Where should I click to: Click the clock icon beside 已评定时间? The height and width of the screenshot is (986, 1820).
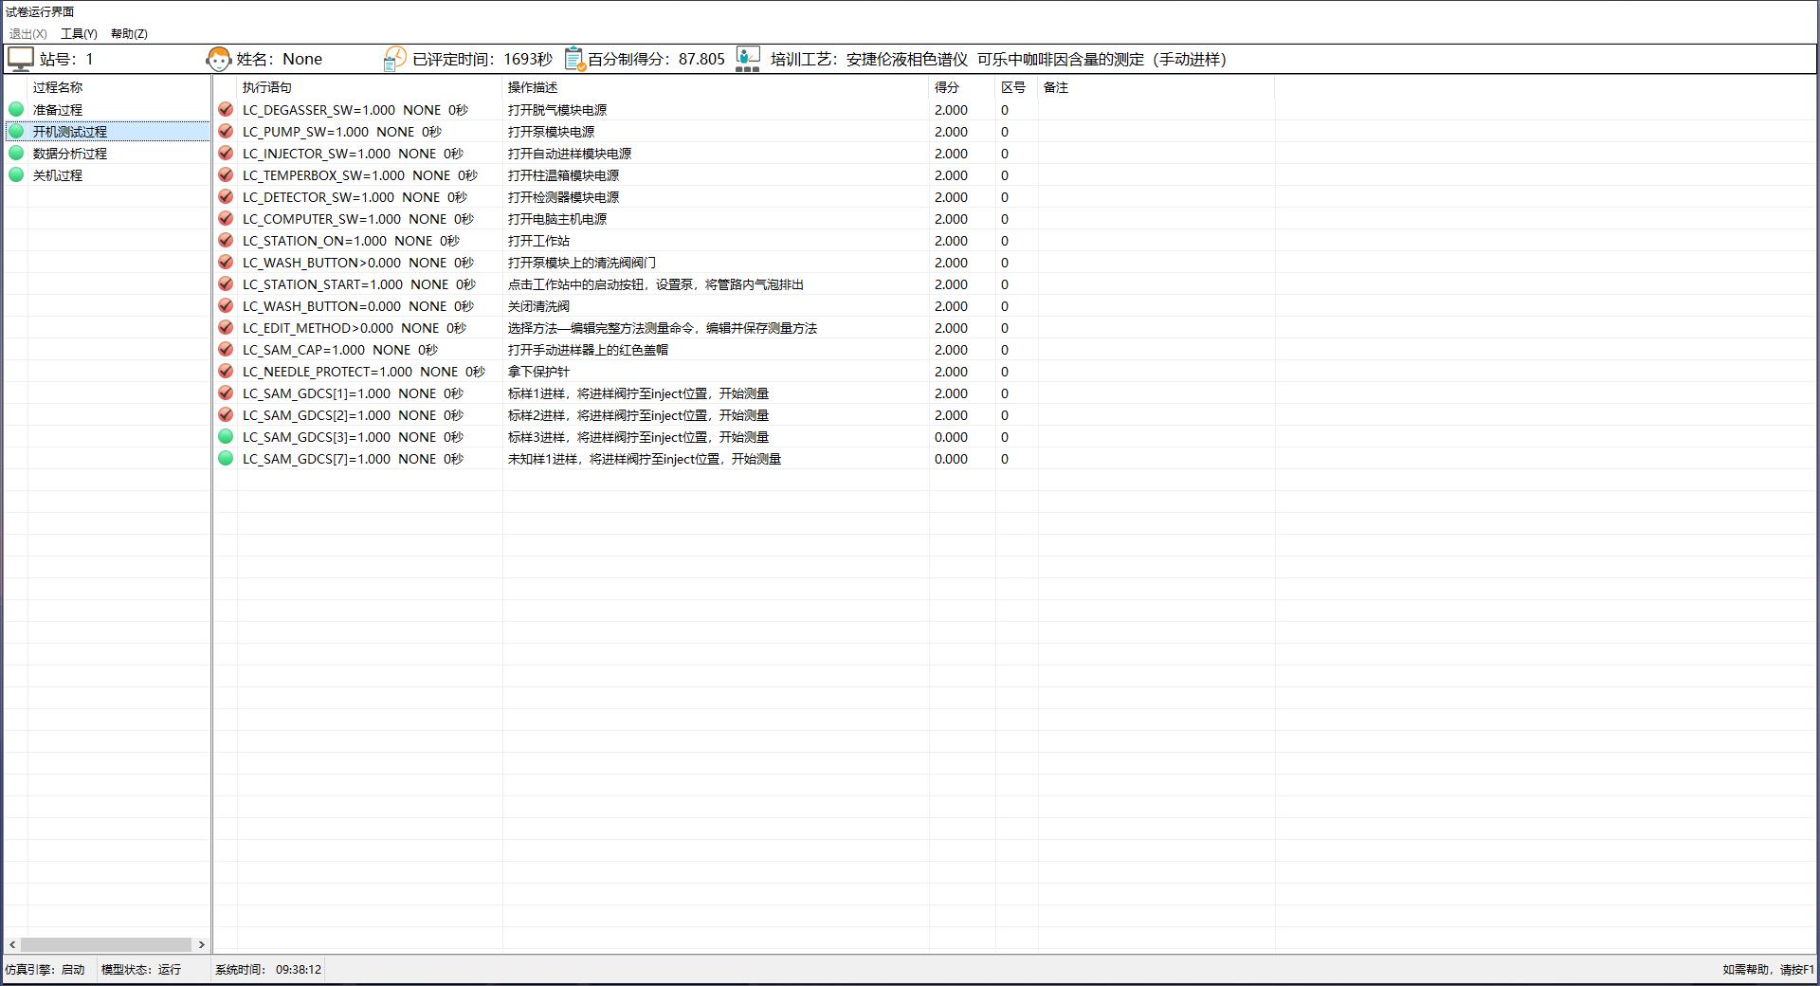tap(394, 59)
